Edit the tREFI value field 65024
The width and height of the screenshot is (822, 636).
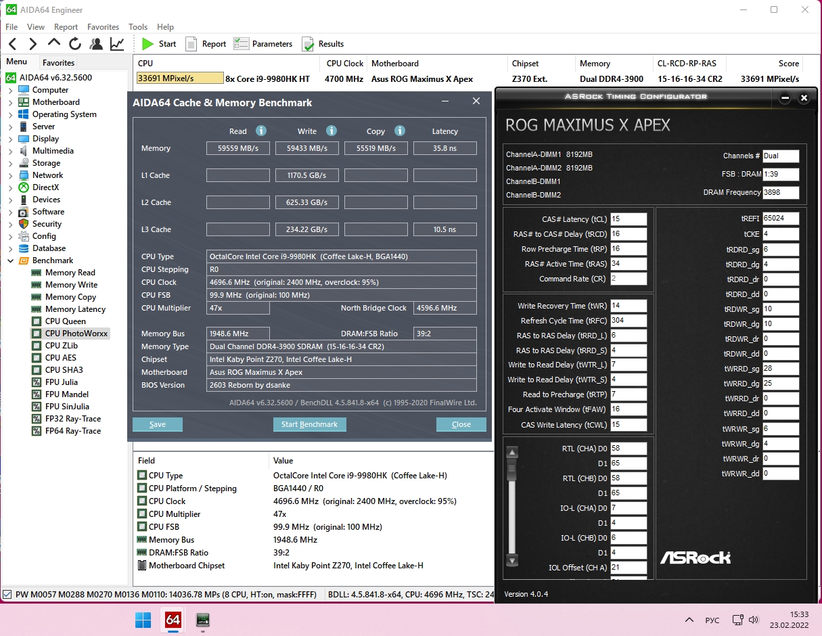tap(781, 219)
